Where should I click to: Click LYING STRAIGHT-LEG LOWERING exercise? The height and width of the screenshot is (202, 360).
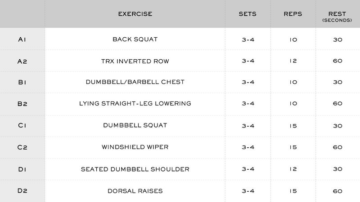click(135, 104)
